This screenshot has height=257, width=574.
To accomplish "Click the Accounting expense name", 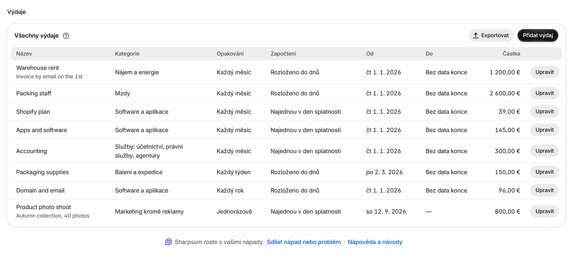I will tap(31, 151).
